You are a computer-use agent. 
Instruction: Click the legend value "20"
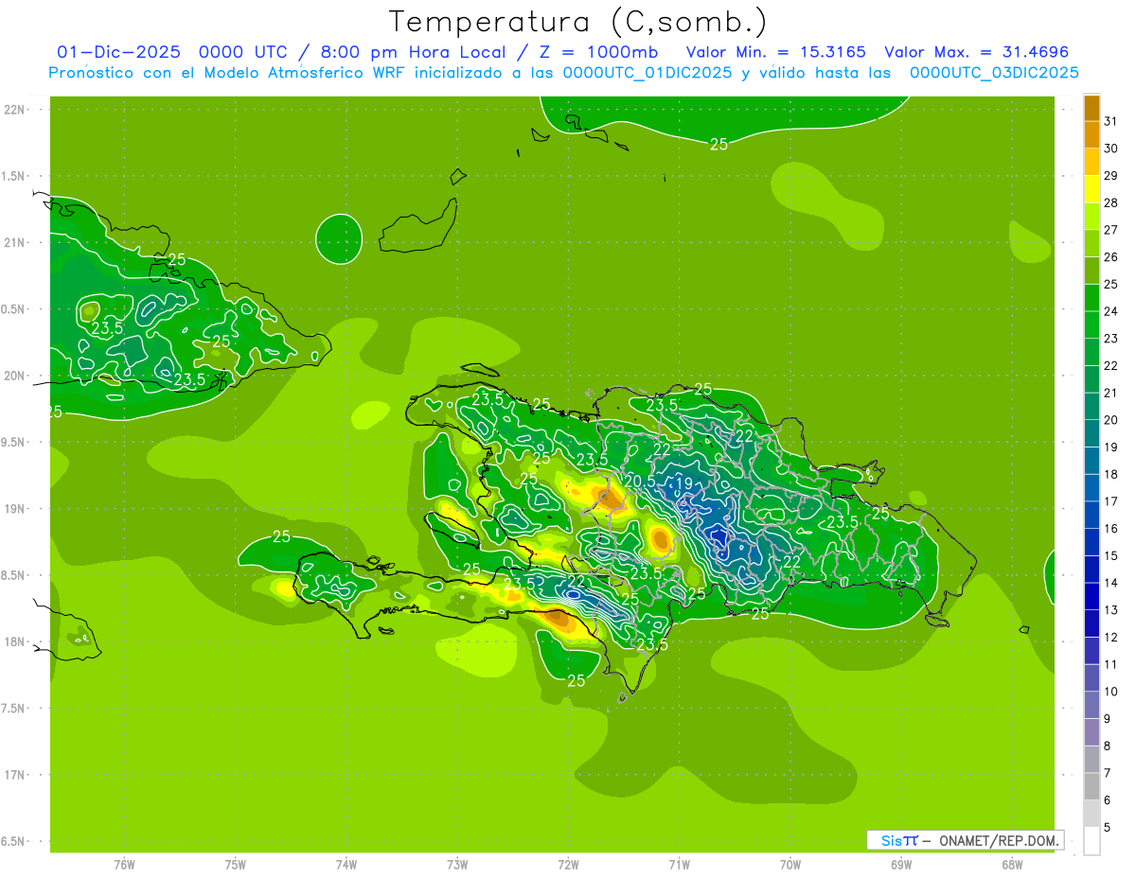pos(1111,420)
